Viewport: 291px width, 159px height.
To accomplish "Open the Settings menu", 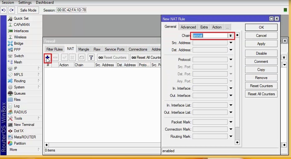I will pyautogui.click(x=25, y=2).
